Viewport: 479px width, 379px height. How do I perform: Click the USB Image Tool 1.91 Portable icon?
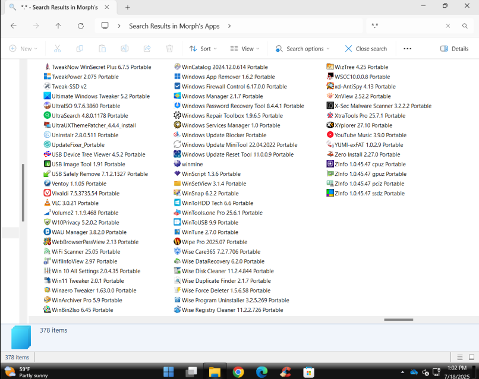point(47,164)
